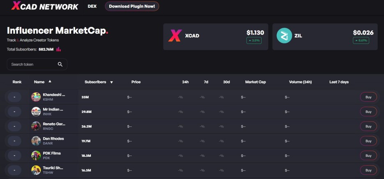
Task: Buy the Dan Rhodes DANR token
Action: [368, 141]
